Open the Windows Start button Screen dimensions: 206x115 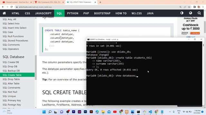(44, 112)
